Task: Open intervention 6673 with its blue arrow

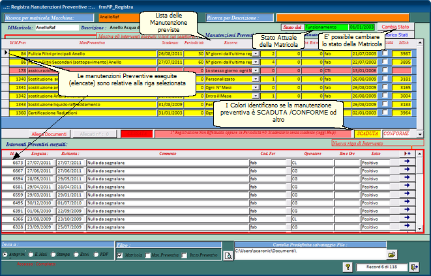Action: [x=407, y=162]
